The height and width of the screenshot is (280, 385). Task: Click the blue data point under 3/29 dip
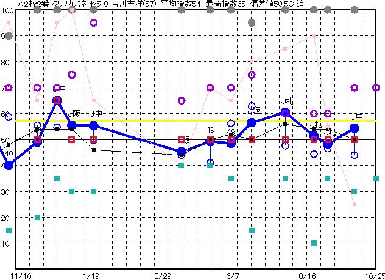point(181,152)
